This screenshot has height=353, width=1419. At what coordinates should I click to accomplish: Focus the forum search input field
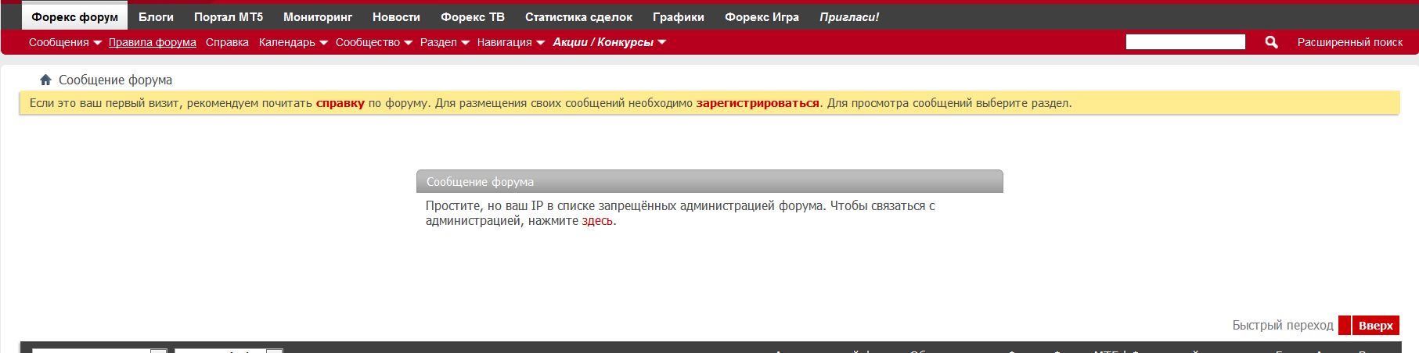[x=1185, y=42]
